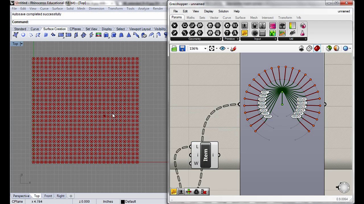Choose the String 'A' primitive icon
364x204 pixels.
[x=235, y=33]
